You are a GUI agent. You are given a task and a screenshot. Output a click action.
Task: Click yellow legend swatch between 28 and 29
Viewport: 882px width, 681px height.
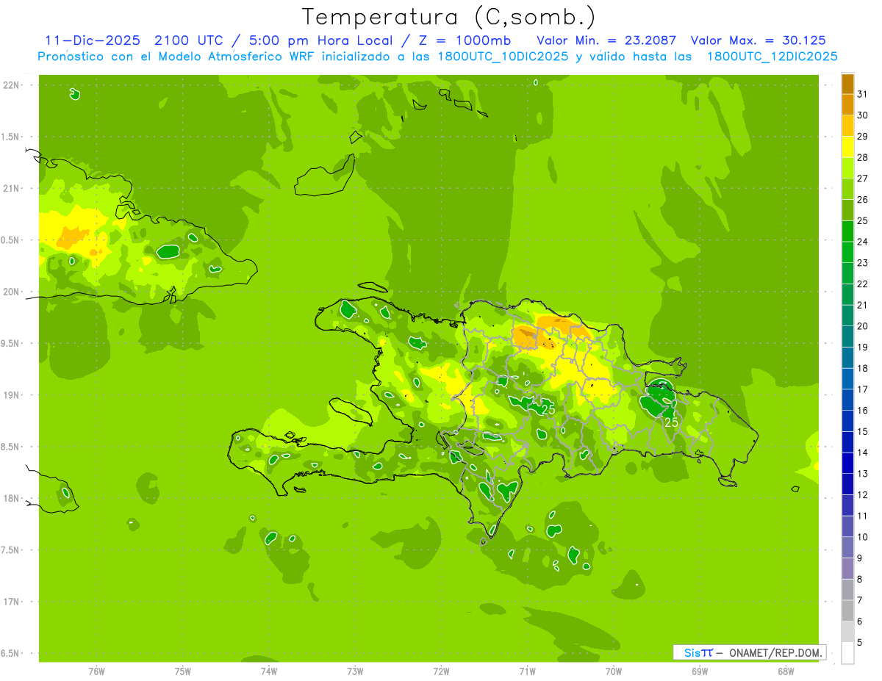click(x=847, y=147)
